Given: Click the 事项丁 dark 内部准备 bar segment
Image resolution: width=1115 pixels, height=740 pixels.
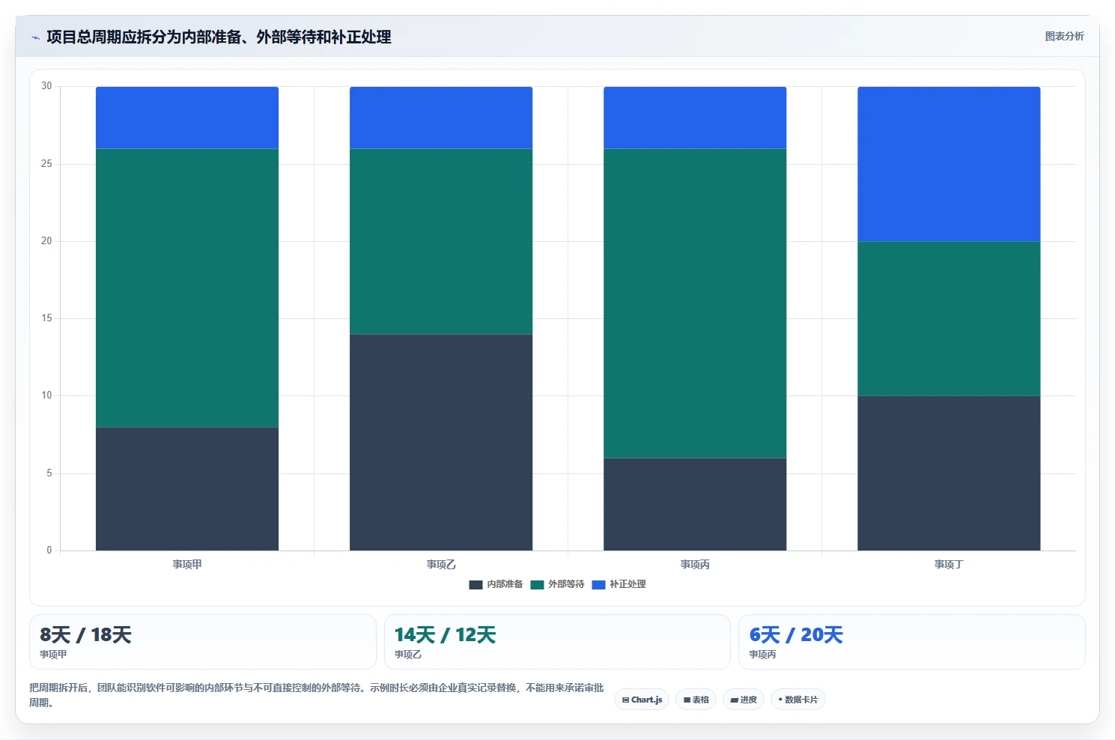Looking at the screenshot, I should coord(949,473).
